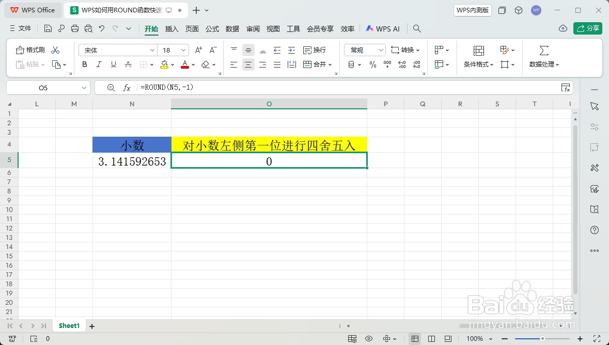Image resolution: width=609 pixels, height=345 pixels.
Task: Switch to the 公式 Formulas tab
Action: (212, 29)
